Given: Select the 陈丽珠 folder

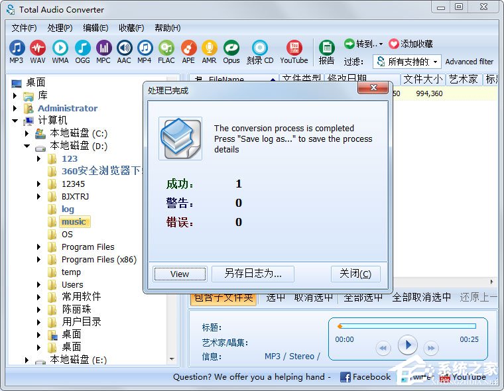Looking at the screenshot, I should coord(76,309).
